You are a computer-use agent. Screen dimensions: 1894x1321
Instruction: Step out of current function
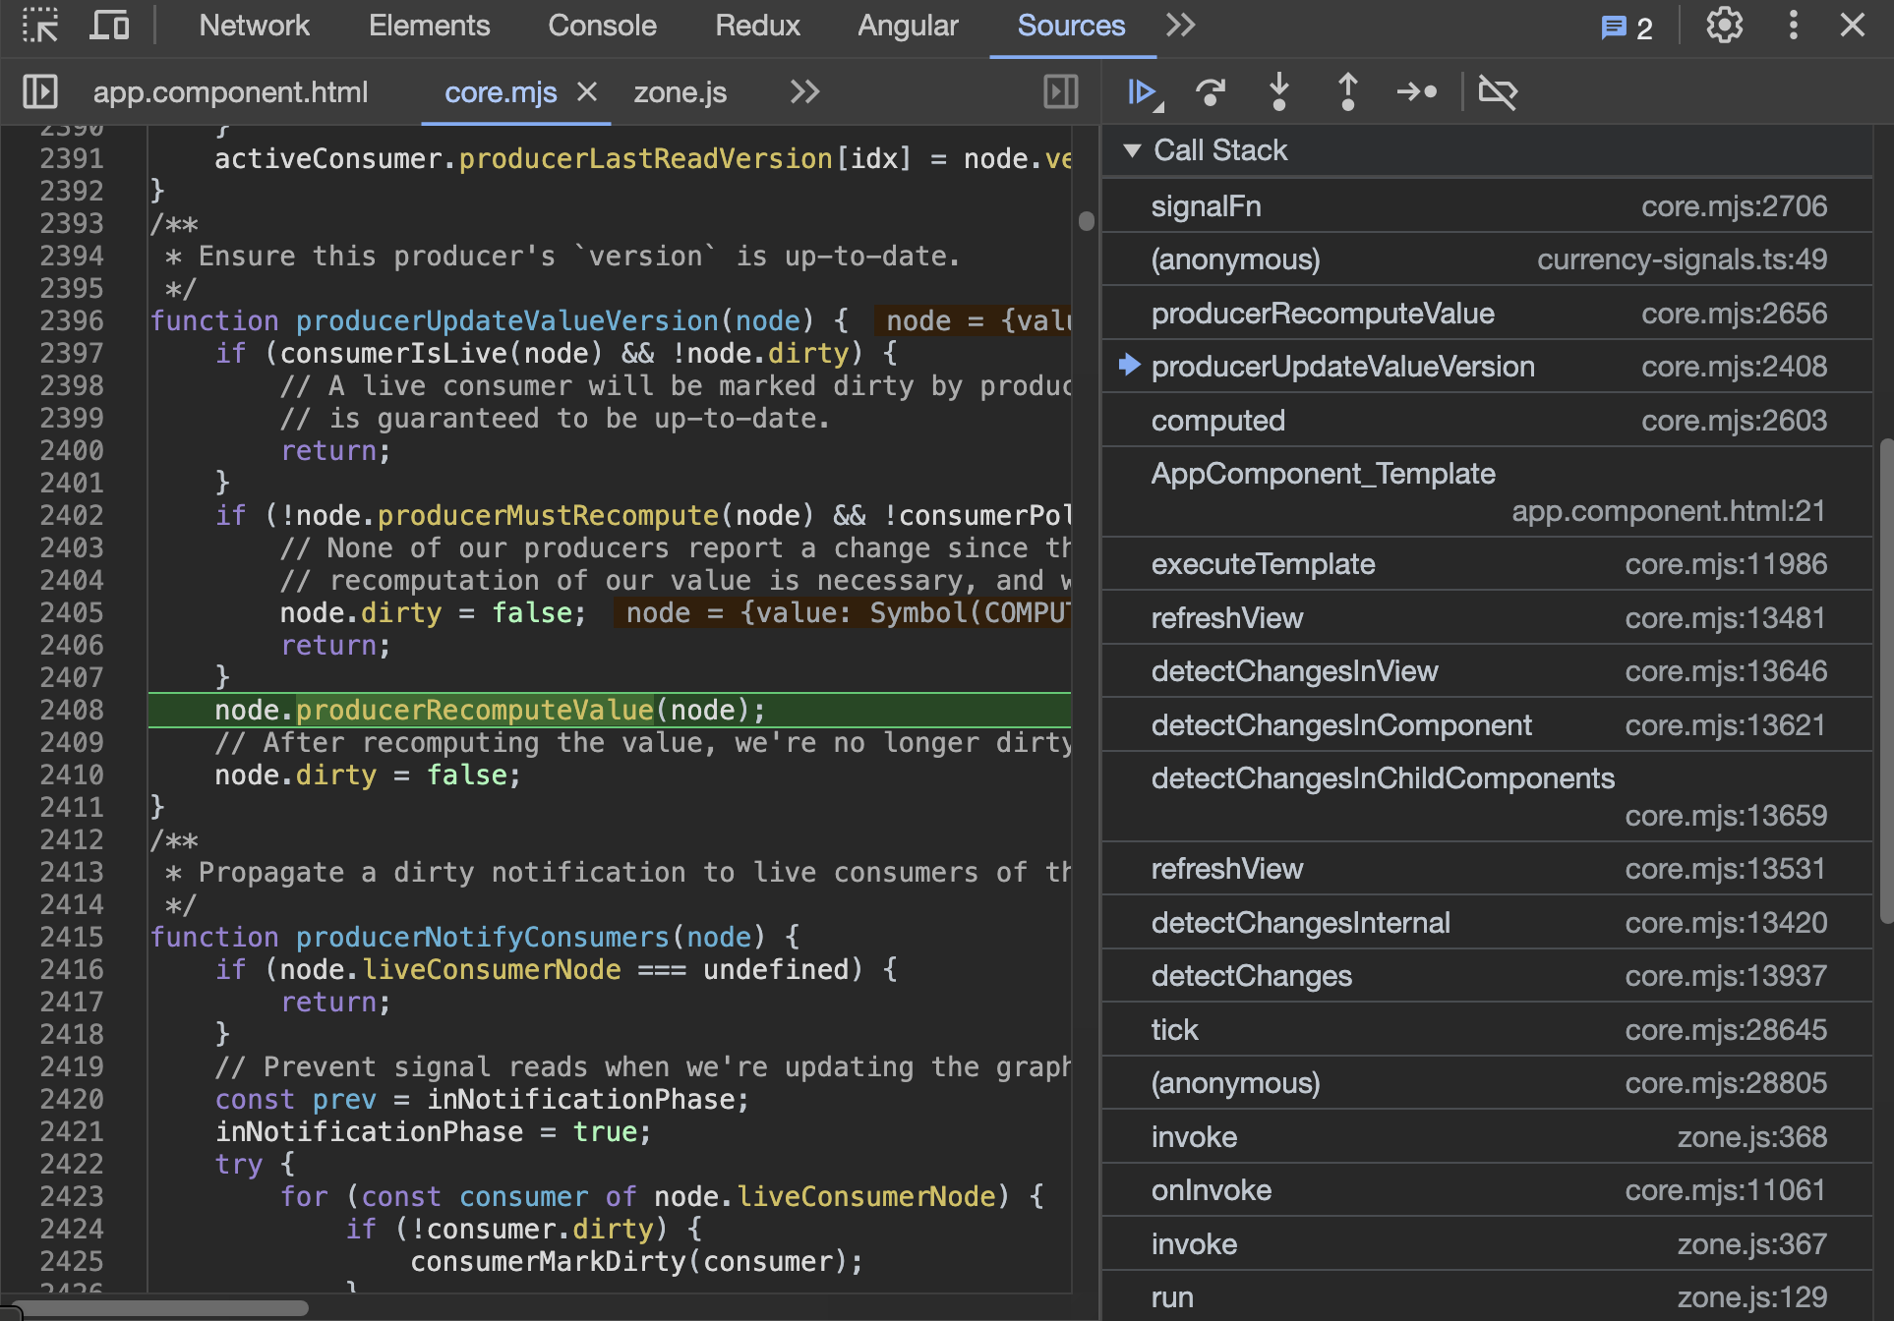pos(1347,92)
